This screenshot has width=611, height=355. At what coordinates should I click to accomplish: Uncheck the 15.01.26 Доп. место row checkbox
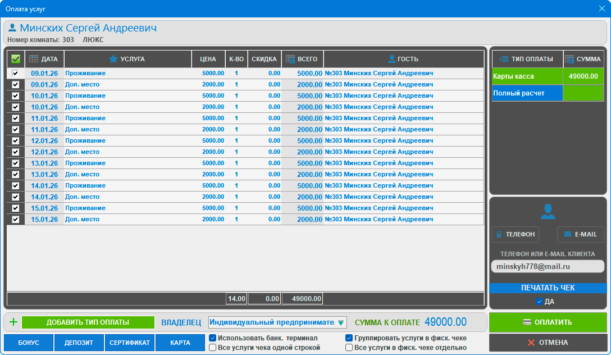(x=16, y=220)
